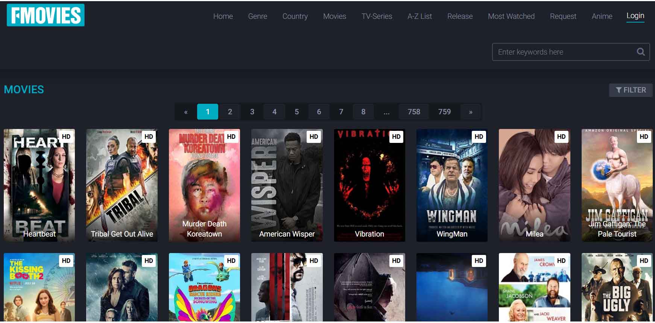Click the Login link
The height and width of the screenshot is (323, 655).
pyautogui.click(x=635, y=16)
